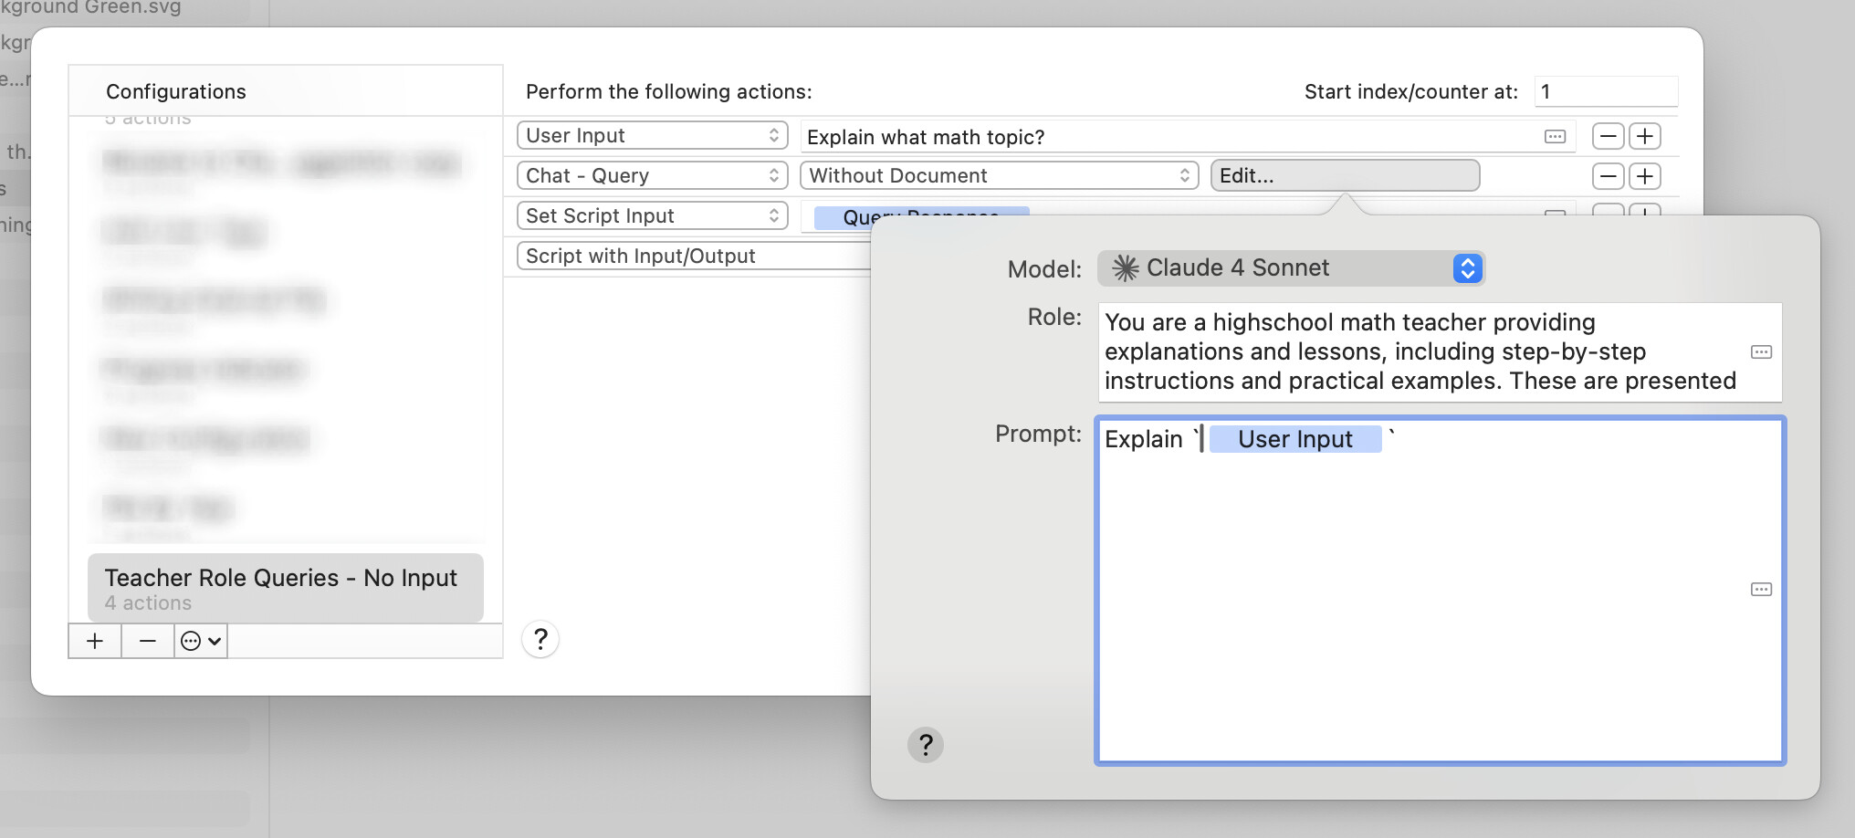Screen dimensions: 1855x838
Task: Expand the Set Script Input action dropdown
Action: (652, 216)
